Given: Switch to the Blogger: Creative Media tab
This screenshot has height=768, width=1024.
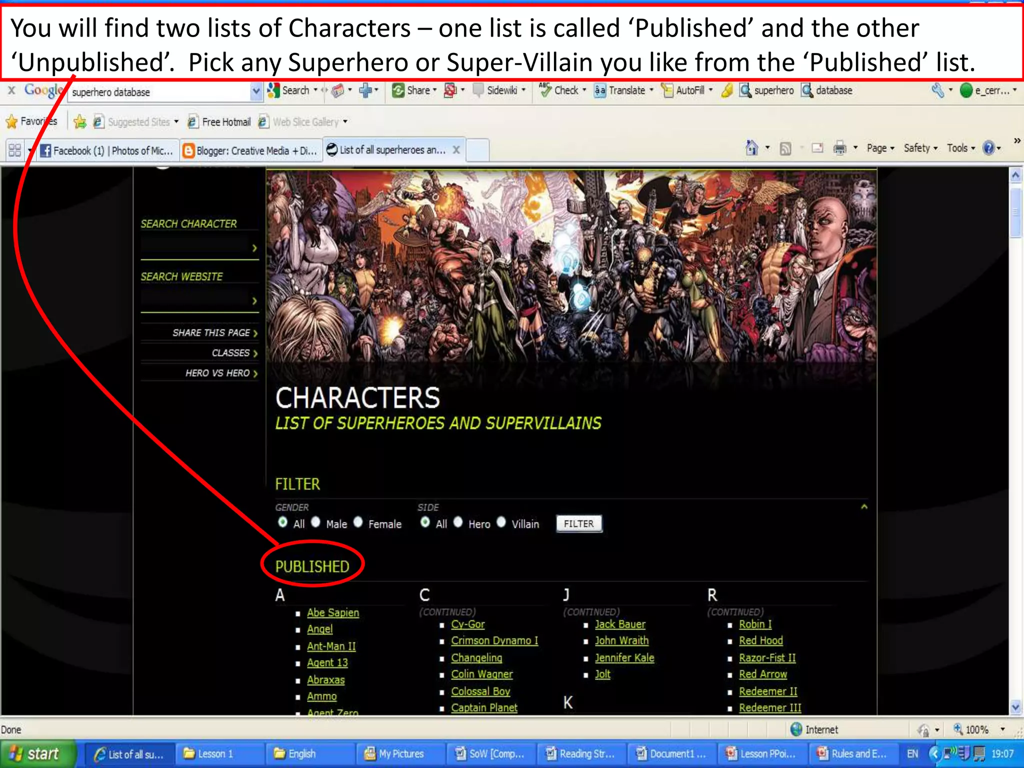Looking at the screenshot, I should [x=251, y=150].
